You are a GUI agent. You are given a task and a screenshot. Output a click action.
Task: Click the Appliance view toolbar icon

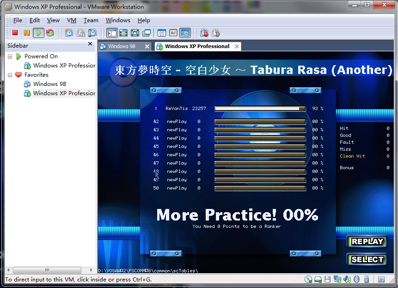173,33
